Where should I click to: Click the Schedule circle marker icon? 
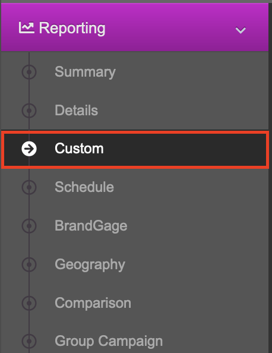29,187
